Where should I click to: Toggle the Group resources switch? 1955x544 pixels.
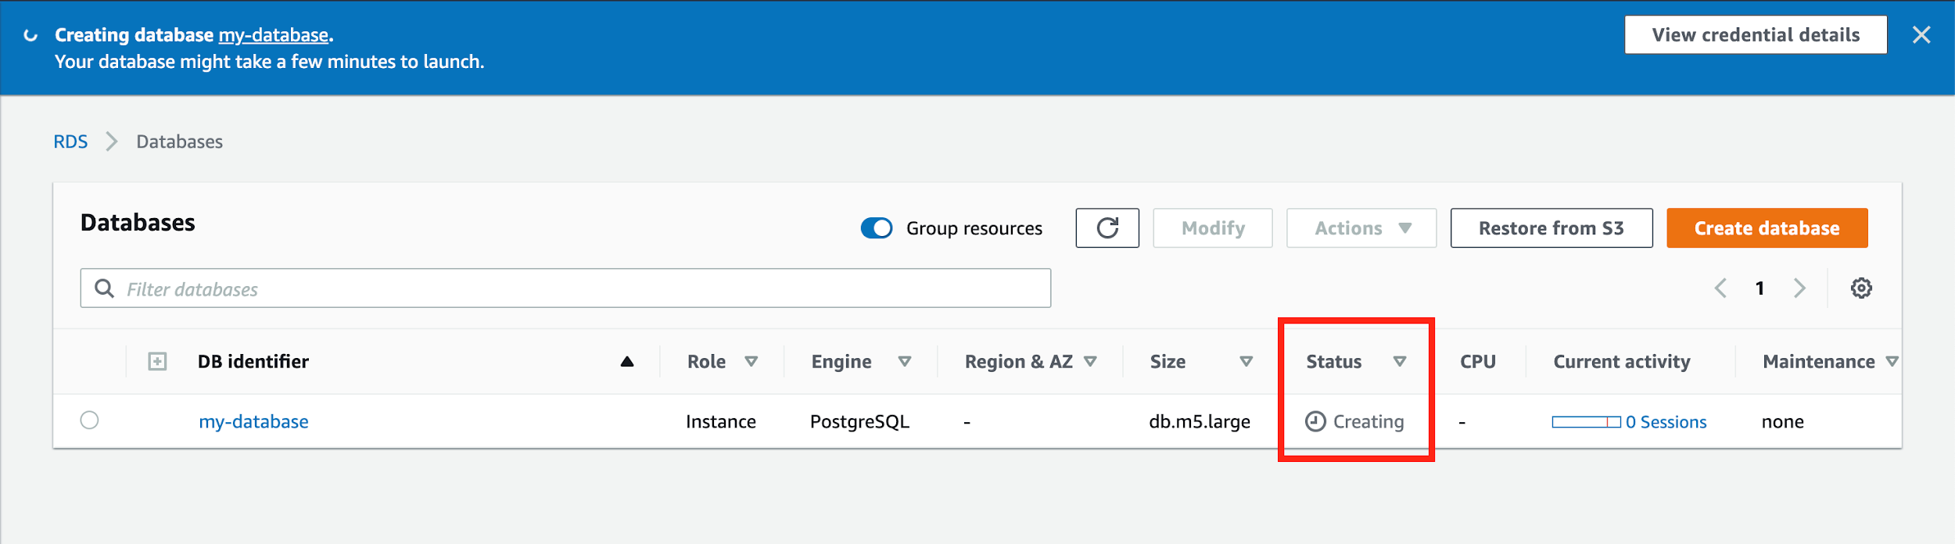877,227
